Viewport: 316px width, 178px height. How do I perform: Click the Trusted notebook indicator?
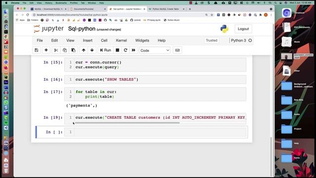point(212,41)
